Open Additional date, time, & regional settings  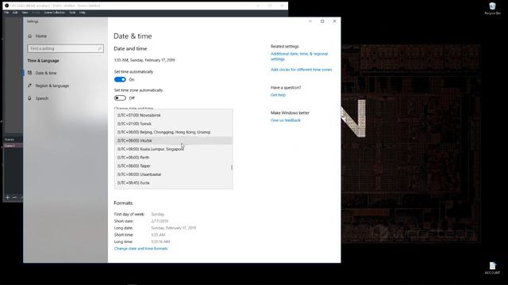(299, 56)
